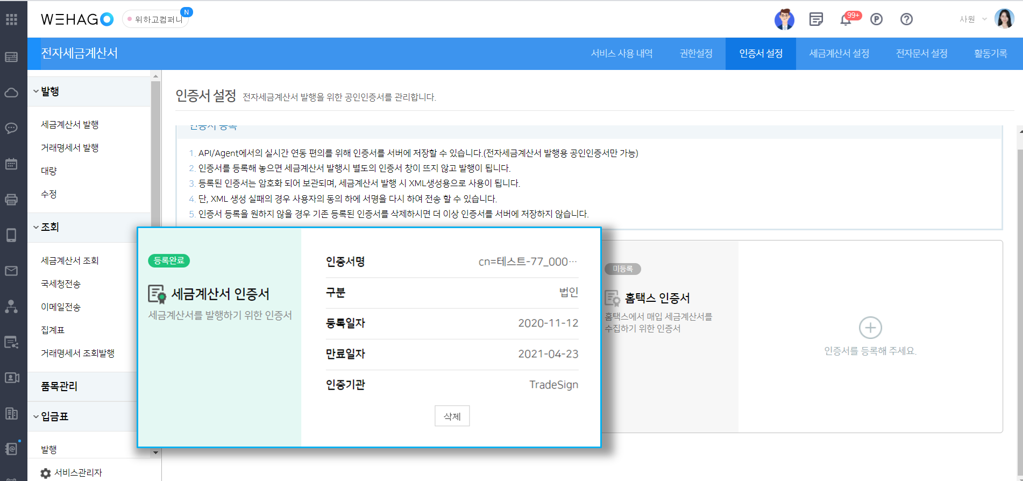Screen dimensions: 1023x481
Task: Click the 2021-04-23 expiration date
Action: tap(548, 353)
